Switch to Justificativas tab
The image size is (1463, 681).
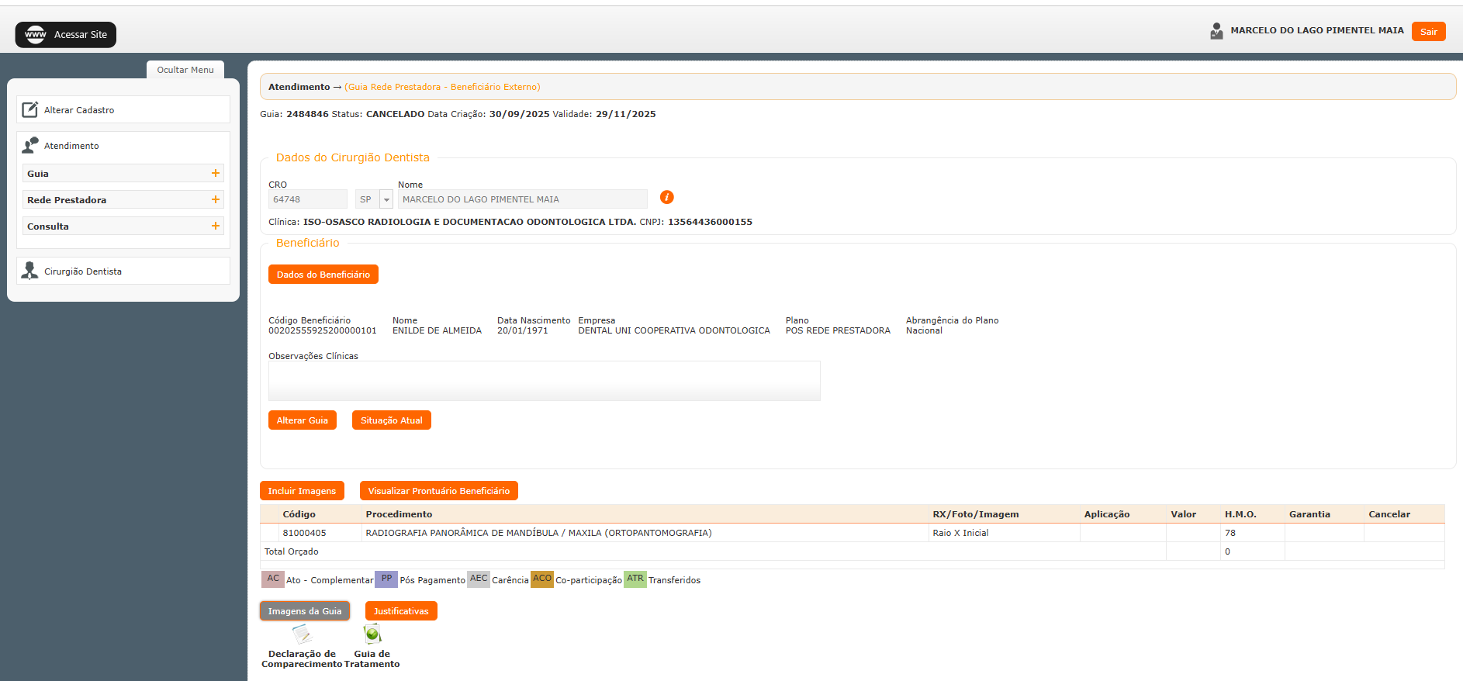coord(401,611)
